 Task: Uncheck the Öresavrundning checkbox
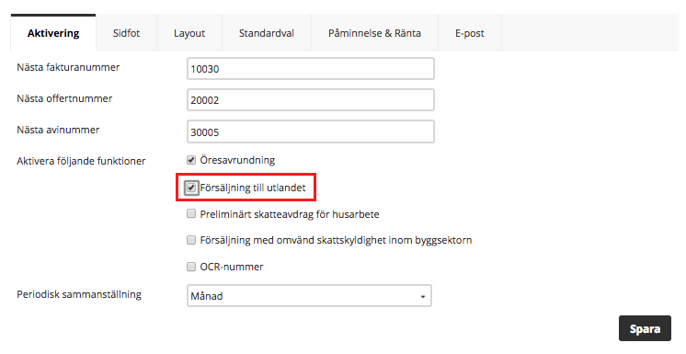[191, 160]
